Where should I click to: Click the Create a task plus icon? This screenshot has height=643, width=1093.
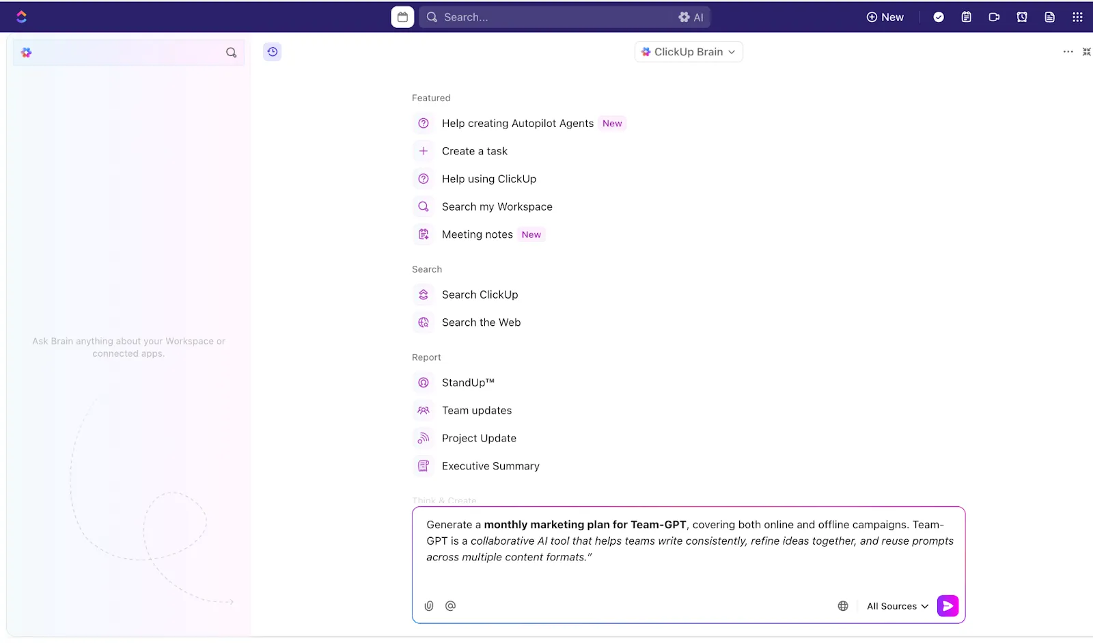point(424,151)
